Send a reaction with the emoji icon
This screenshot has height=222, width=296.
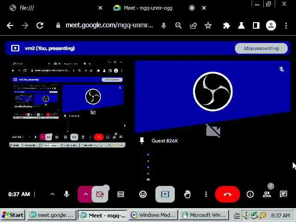click(143, 194)
